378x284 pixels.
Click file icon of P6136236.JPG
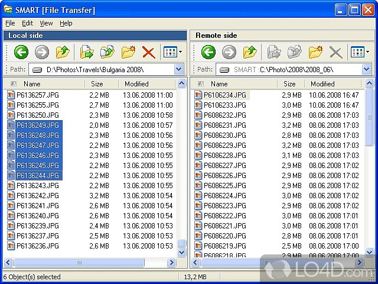pos(11,246)
